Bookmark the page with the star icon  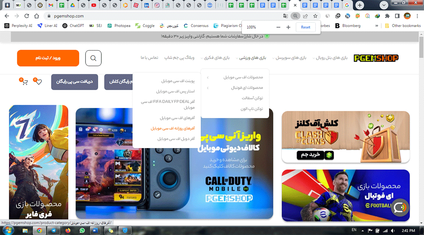(x=315, y=16)
